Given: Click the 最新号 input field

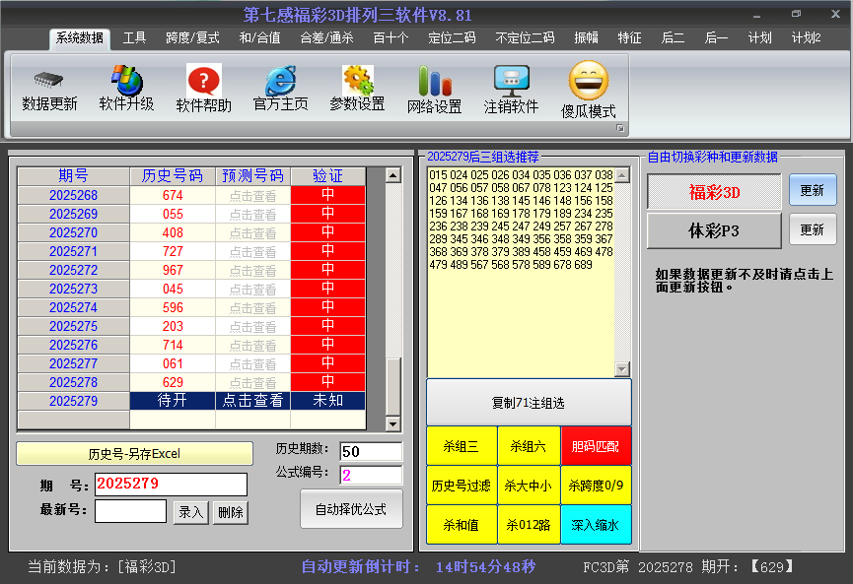Looking at the screenshot, I should [x=129, y=512].
